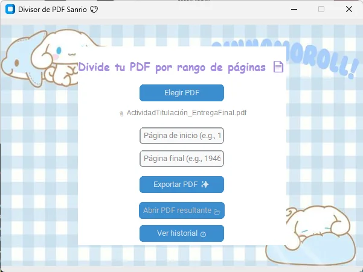
Task: Click the app icon in the title bar
Action: click(x=10, y=9)
